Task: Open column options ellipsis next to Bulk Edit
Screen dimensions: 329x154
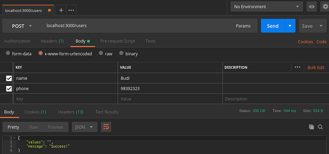Action: [x=297, y=67]
